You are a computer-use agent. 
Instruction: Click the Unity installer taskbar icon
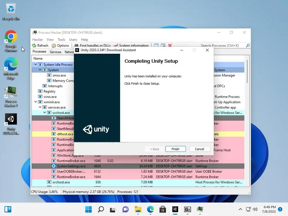point(175,209)
